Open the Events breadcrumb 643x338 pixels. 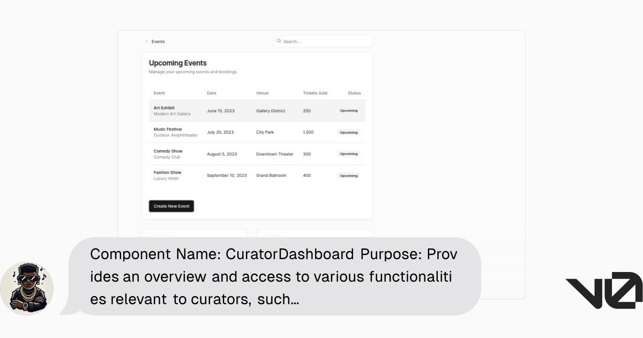click(x=158, y=41)
